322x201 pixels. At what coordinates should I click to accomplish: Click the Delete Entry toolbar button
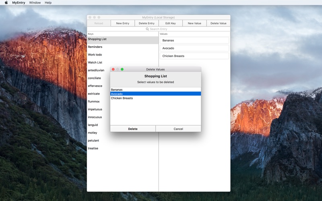(x=147, y=23)
